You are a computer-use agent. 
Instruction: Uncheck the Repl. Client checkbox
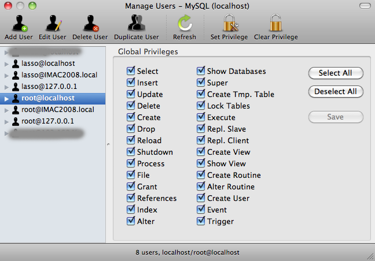tap(201, 140)
